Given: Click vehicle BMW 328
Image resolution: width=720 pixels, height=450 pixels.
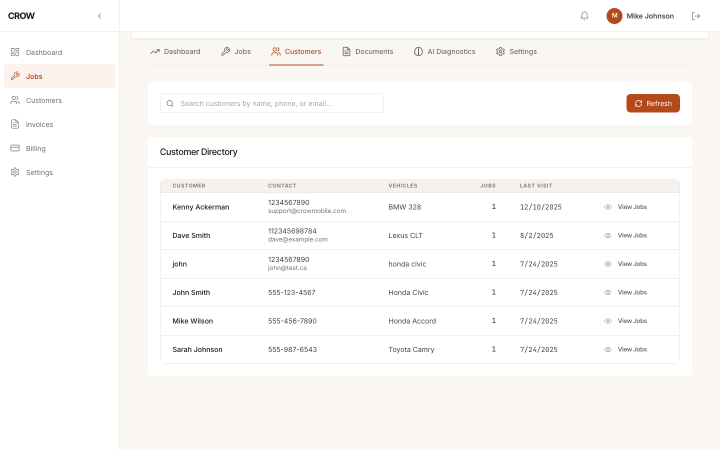Looking at the screenshot, I should point(405,207).
